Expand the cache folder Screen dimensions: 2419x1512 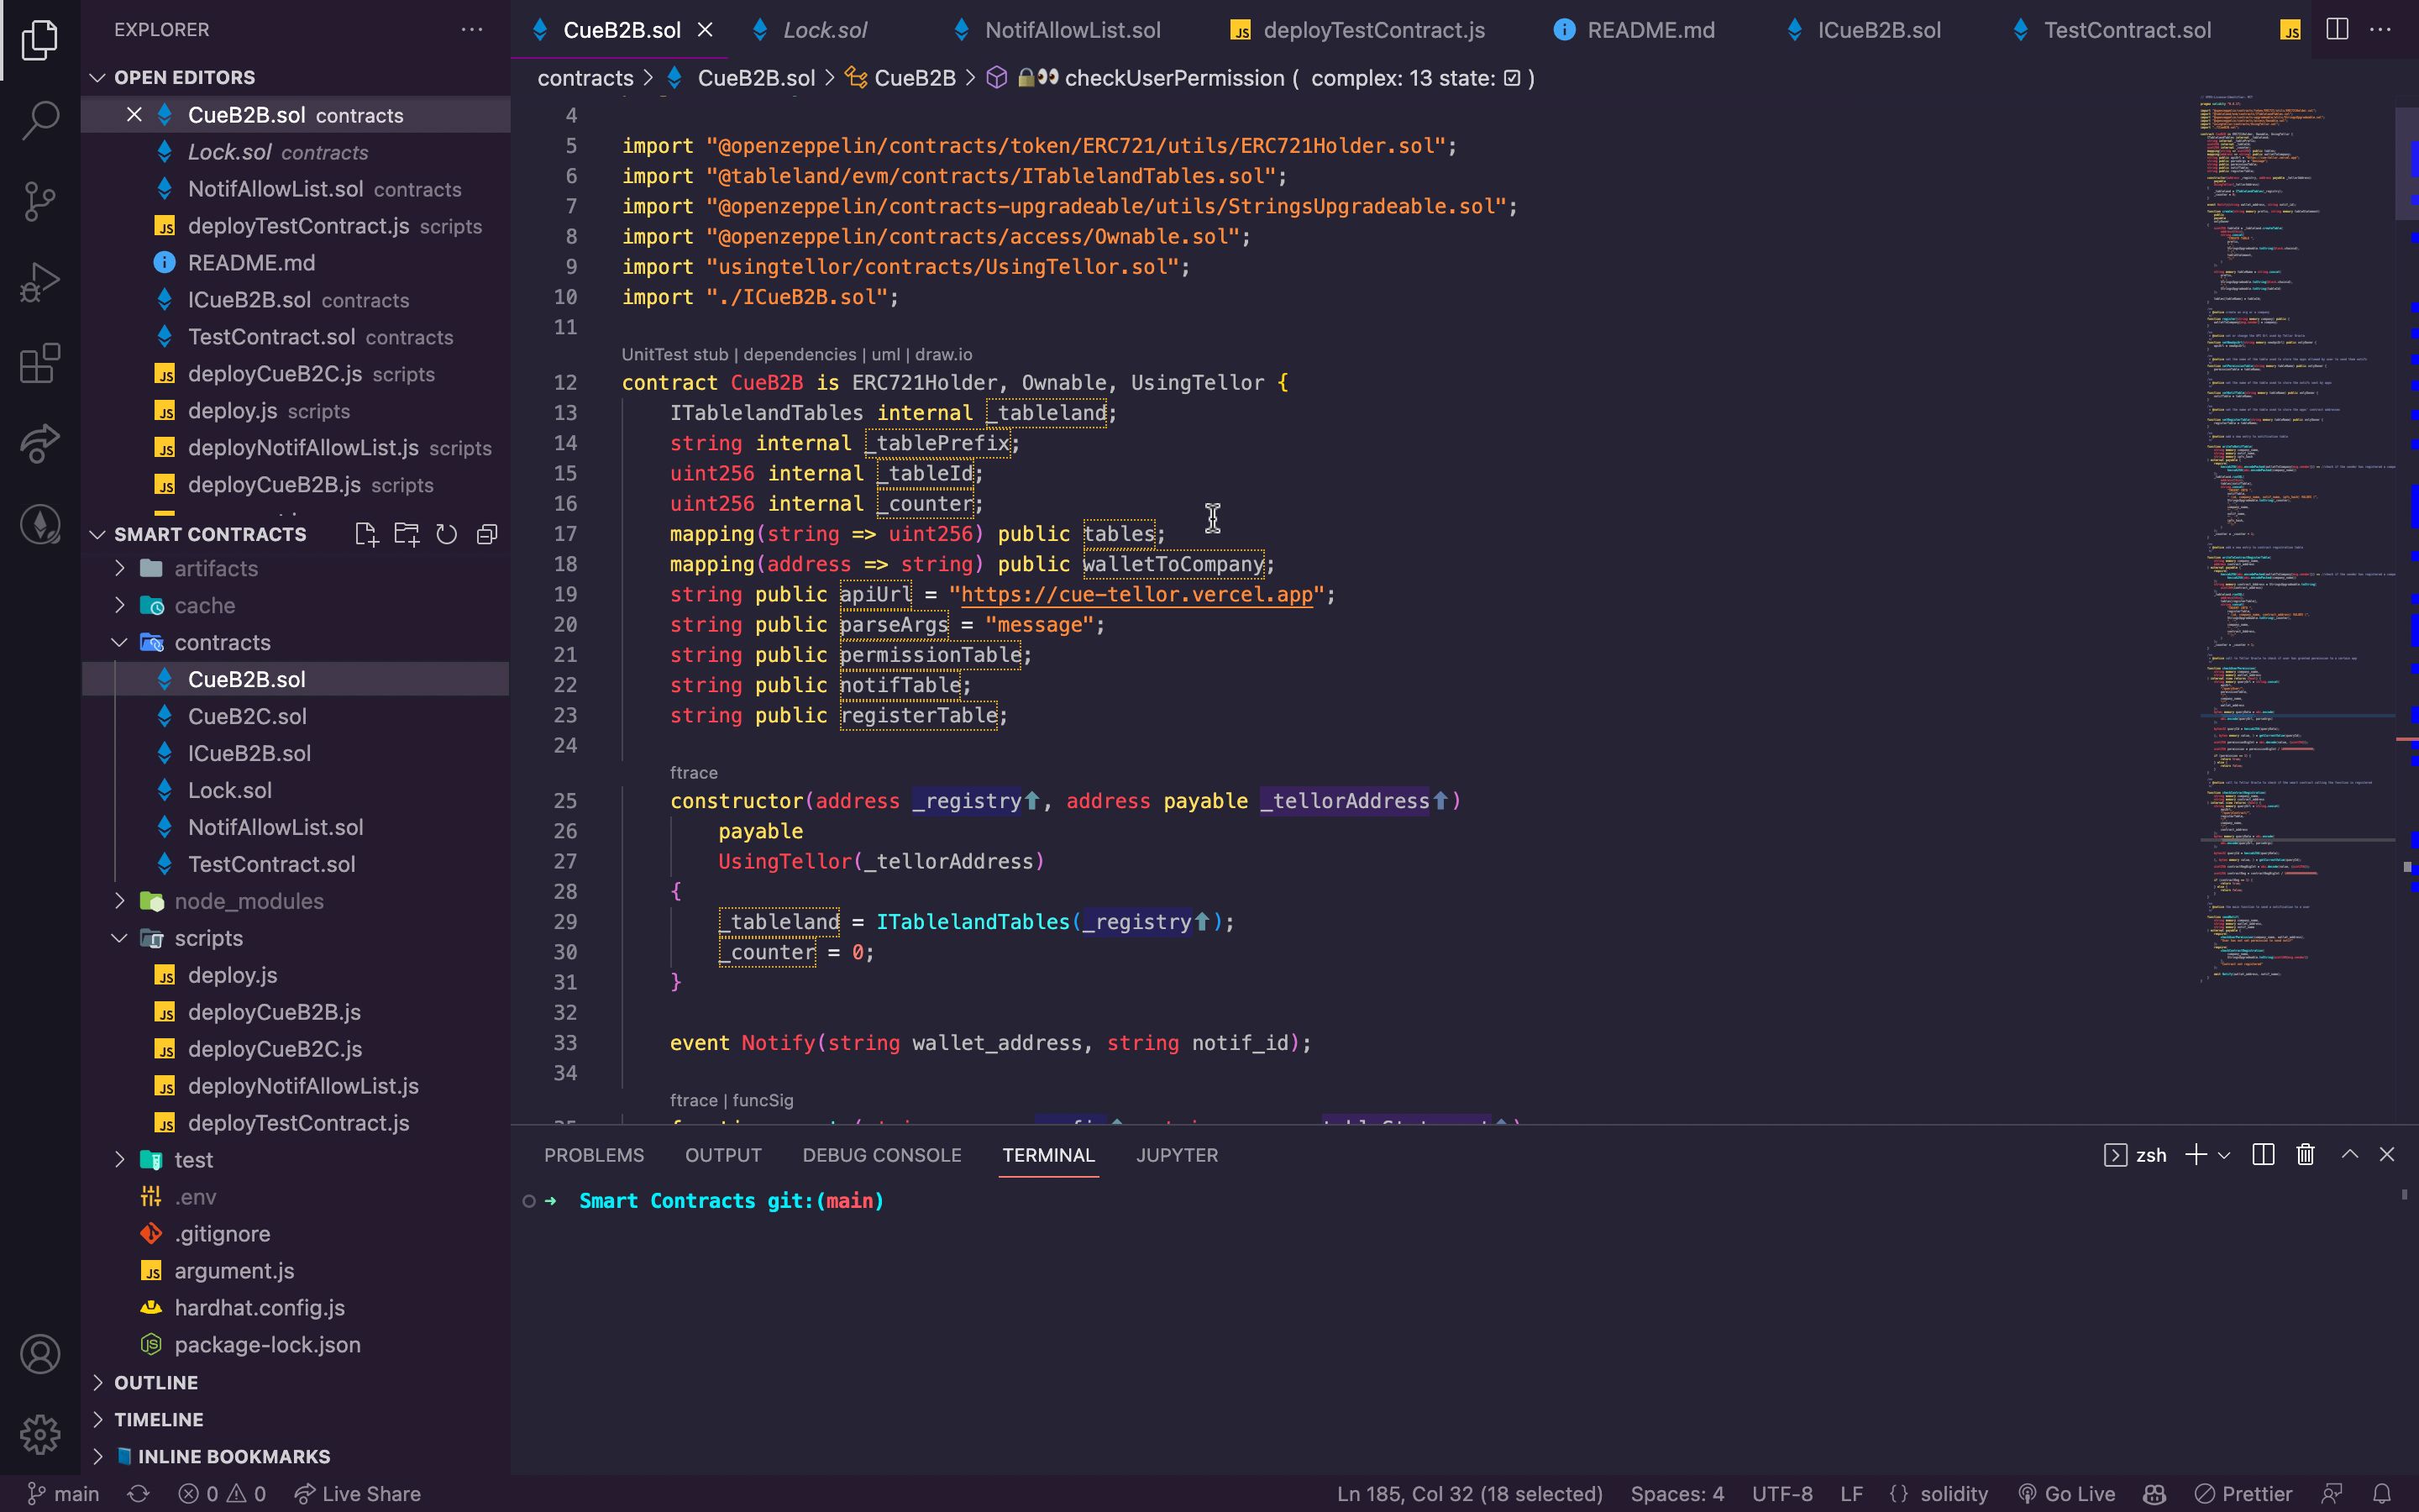[x=120, y=605]
